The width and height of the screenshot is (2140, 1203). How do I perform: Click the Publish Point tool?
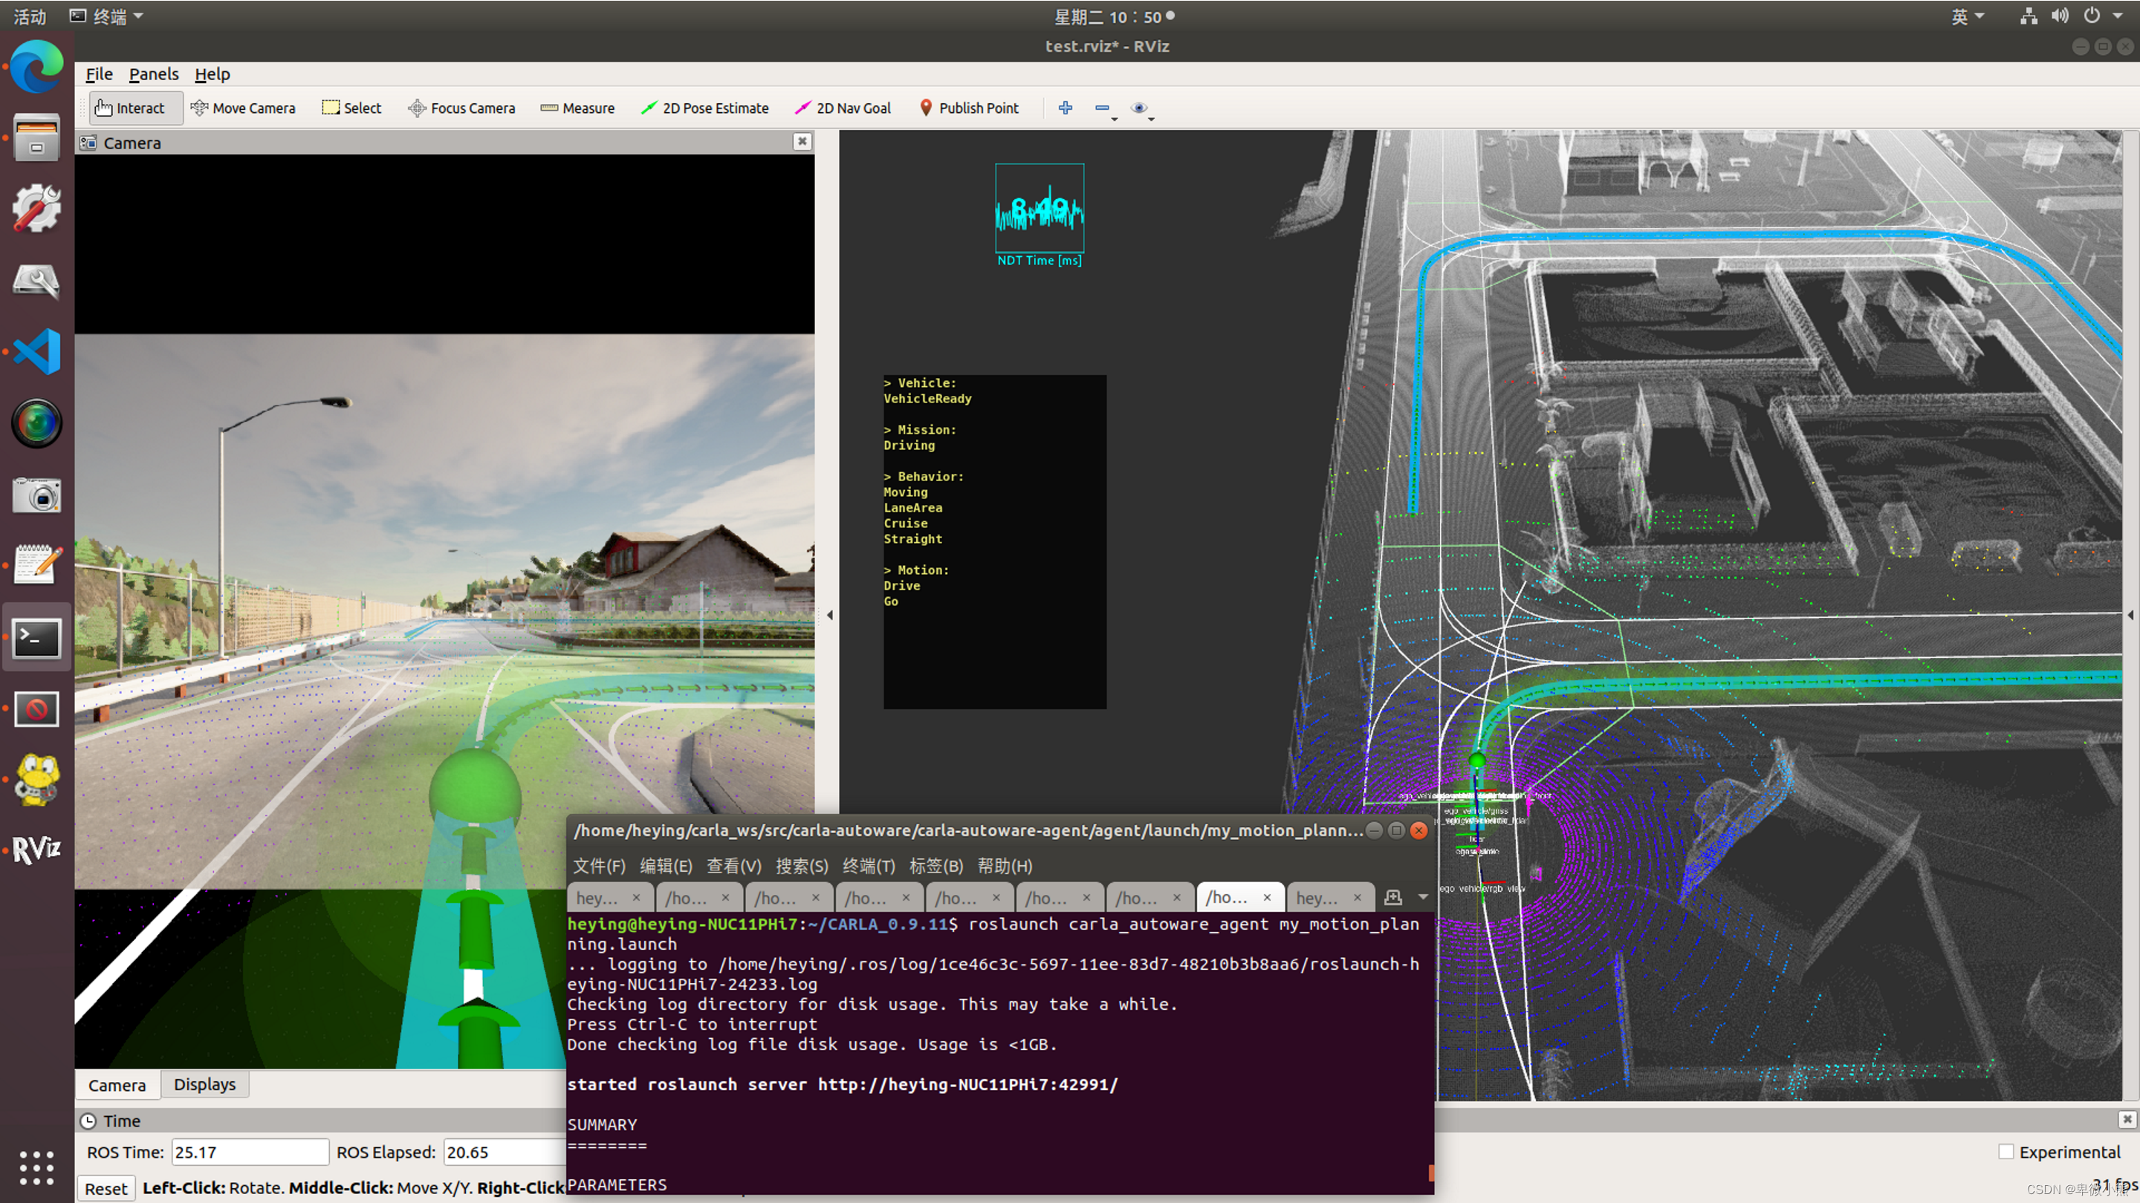[x=969, y=108]
